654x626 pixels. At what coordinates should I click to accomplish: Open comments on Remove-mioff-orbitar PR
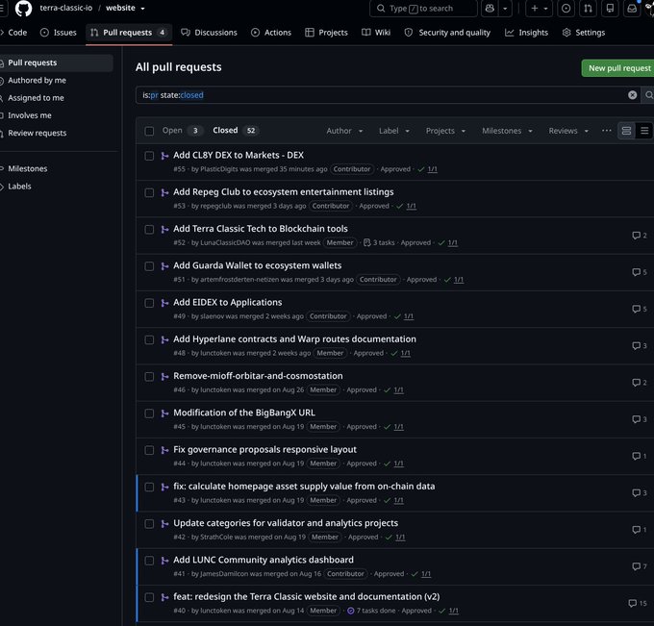(640, 383)
